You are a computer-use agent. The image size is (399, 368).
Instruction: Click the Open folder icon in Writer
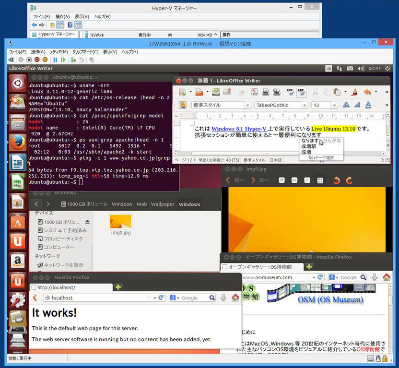tap(199, 92)
